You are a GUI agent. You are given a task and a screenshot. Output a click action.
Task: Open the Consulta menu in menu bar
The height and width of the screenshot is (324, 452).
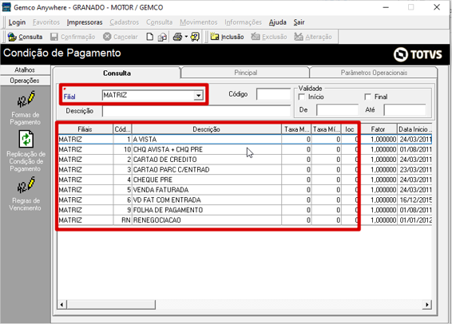pos(159,22)
